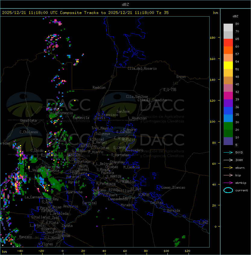This screenshot has height=255, width=251.
Task: Click the 'Carrizal' map label
Action: click(90, 203)
